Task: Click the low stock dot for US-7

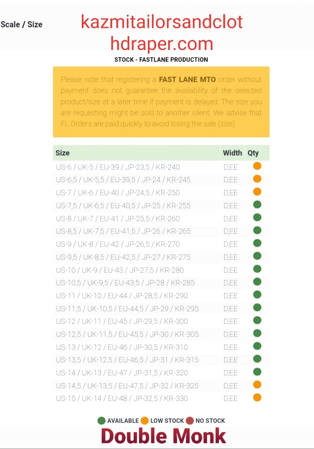Action: point(257,192)
